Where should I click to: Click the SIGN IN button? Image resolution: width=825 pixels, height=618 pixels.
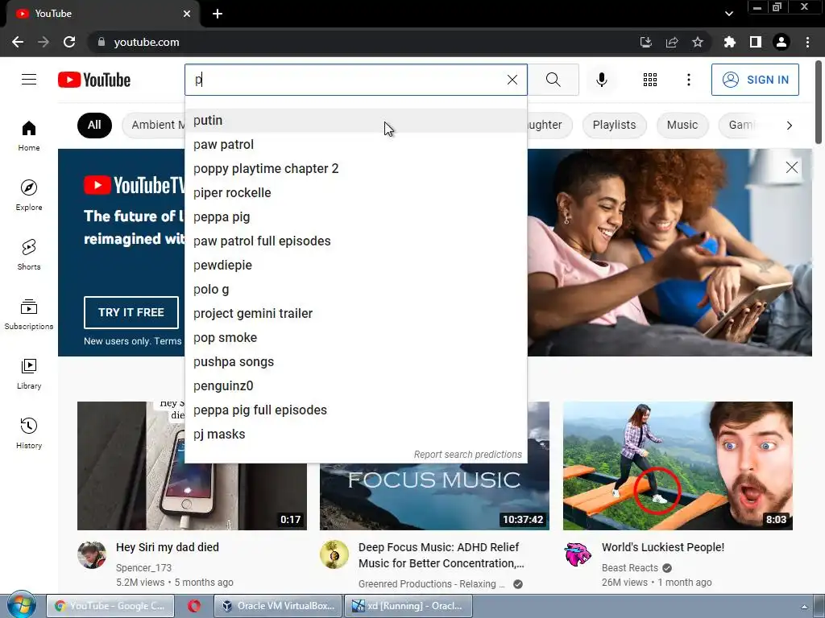755,80
